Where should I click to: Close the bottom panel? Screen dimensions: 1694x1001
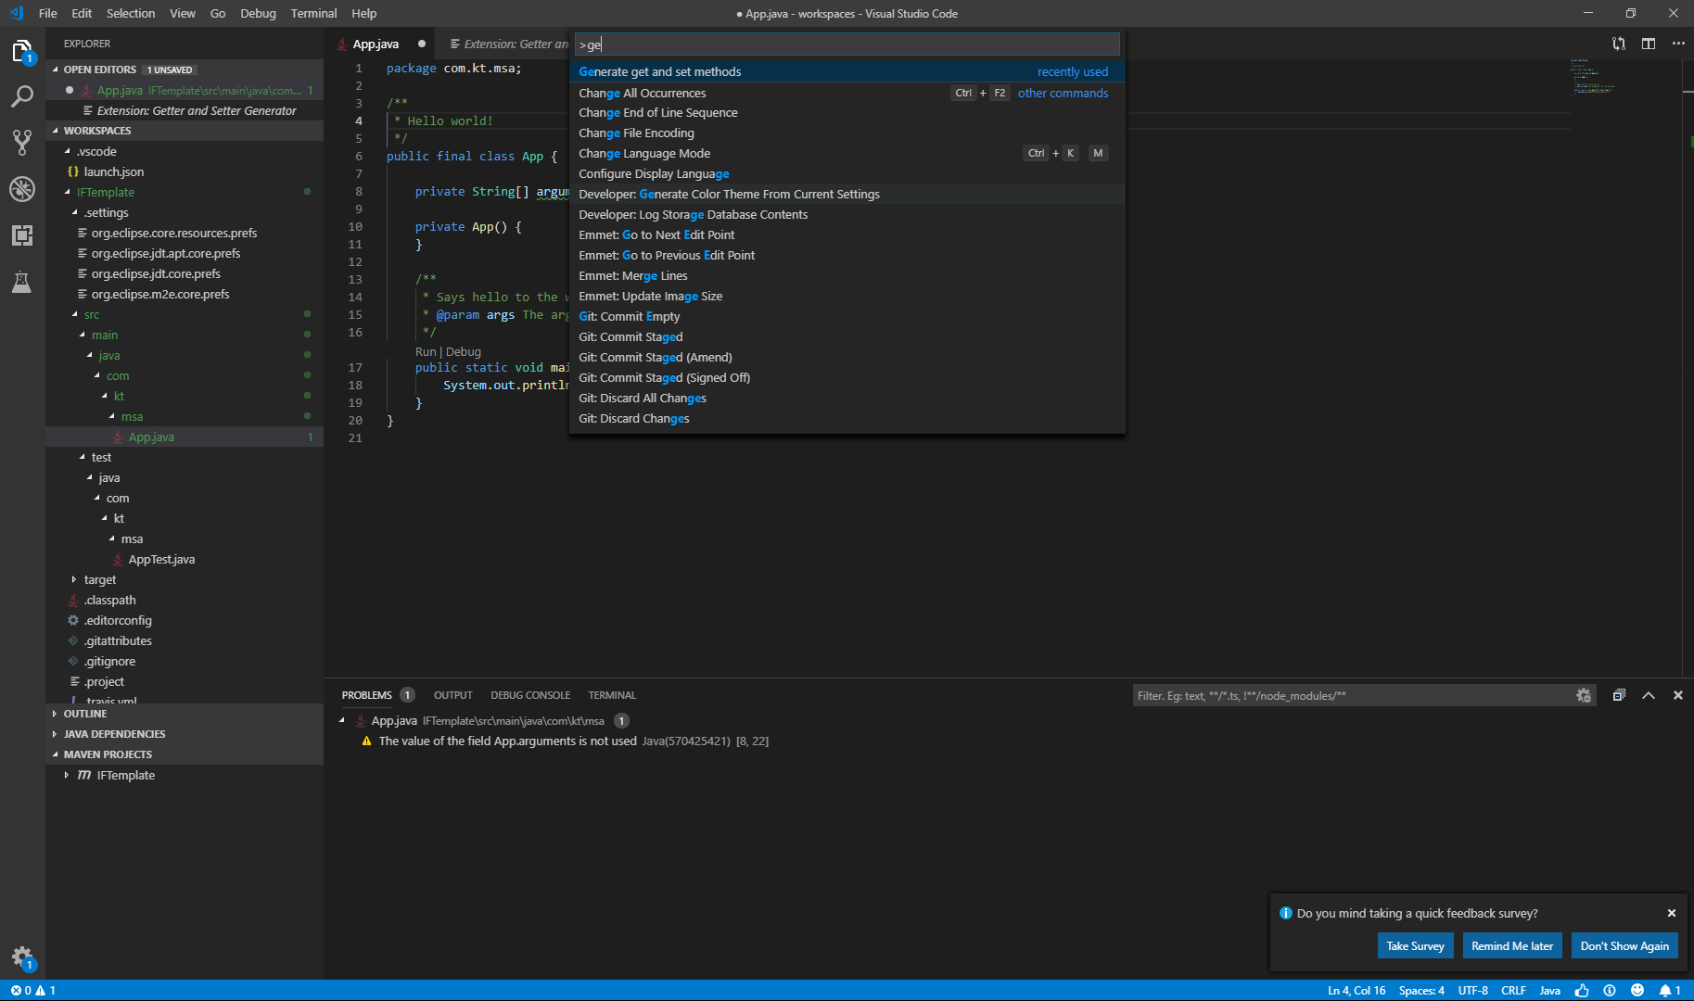tap(1677, 695)
